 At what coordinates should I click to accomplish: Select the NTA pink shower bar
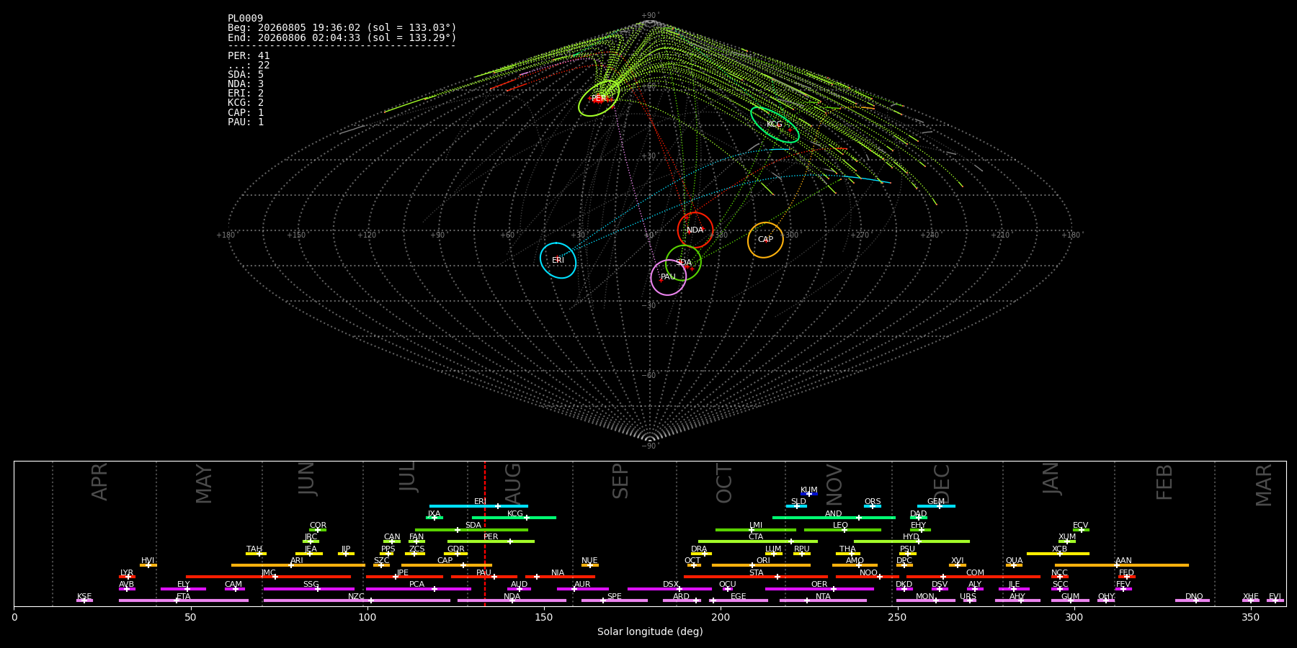pos(823,600)
